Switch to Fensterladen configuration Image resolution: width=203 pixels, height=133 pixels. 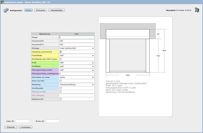(57, 10)
